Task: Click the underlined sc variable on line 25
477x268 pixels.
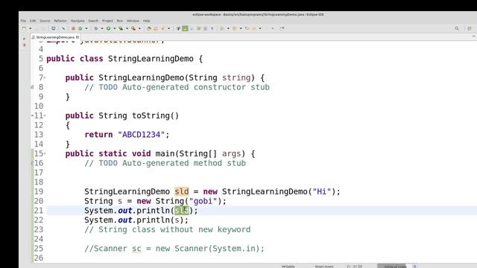Action: pyautogui.click(x=136, y=249)
